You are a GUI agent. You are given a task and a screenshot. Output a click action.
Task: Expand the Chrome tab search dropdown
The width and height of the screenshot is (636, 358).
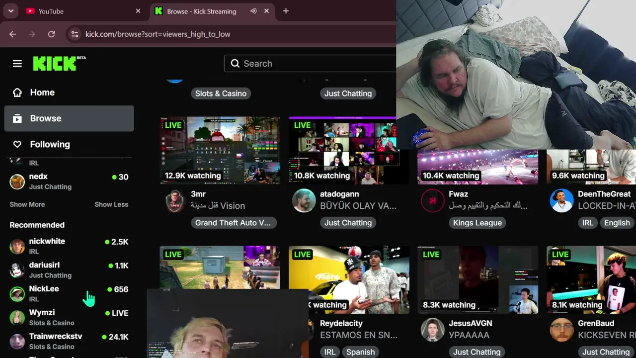tap(11, 11)
